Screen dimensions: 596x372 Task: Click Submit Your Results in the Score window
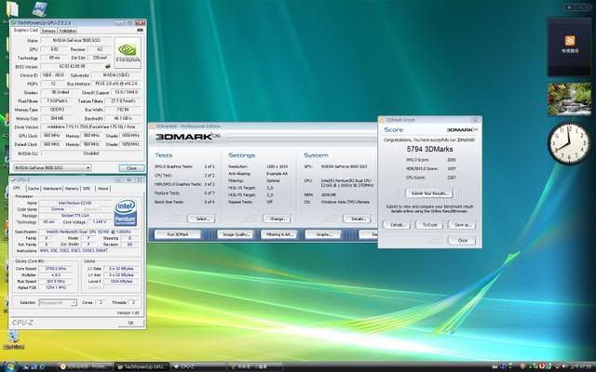(429, 193)
